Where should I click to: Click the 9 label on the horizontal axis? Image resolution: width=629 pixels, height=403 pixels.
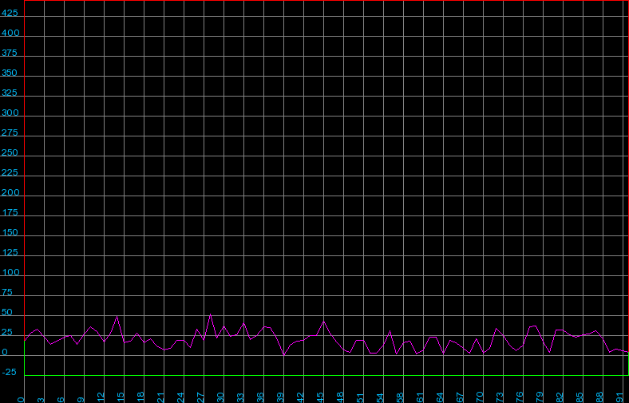pos(81,400)
